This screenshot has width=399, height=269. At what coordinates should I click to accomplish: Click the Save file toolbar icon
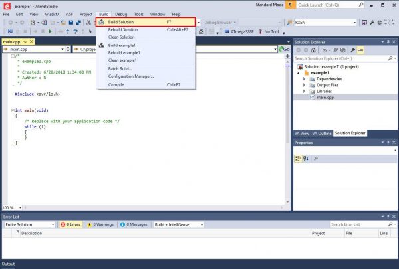click(71, 23)
